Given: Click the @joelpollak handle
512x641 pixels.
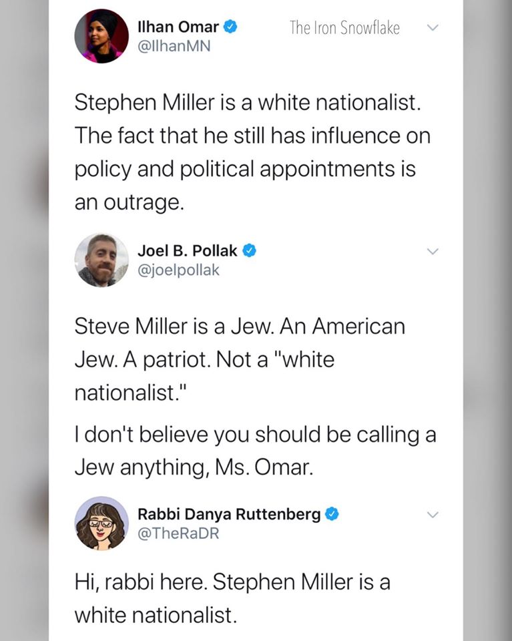Looking at the screenshot, I should pyautogui.click(x=178, y=270).
